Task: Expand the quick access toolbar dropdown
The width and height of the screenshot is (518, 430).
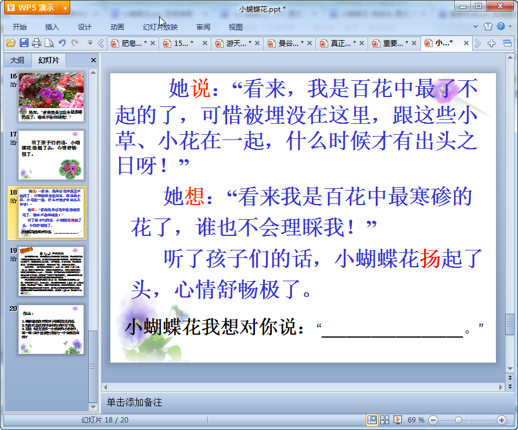Action: pos(90,42)
